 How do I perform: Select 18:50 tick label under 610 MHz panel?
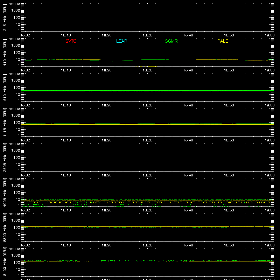(x=229, y=105)
